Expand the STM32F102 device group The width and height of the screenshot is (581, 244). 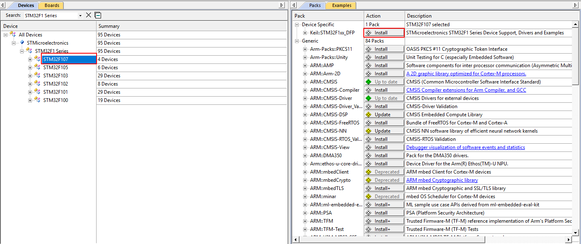(x=30, y=84)
